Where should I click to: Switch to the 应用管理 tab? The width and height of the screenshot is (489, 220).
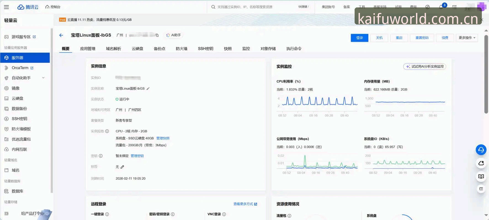88,49
